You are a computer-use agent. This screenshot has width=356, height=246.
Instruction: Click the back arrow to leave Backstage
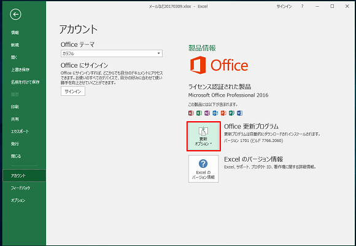coord(15,15)
